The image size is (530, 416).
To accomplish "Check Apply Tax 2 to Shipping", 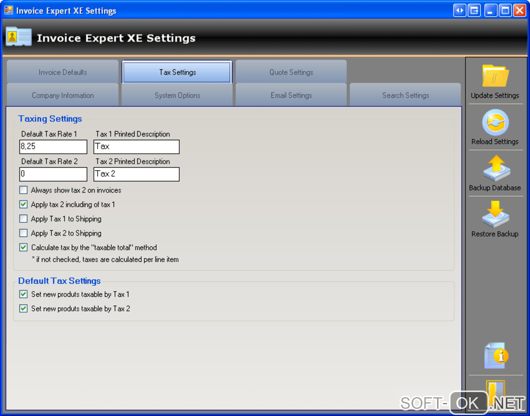I will point(23,233).
